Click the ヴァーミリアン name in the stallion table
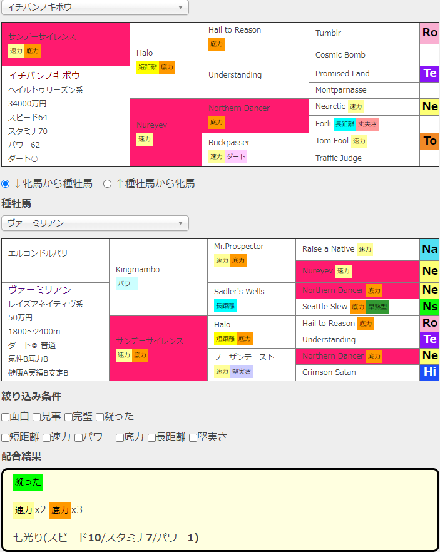Screen dimensions: 440x552 click(39, 290)
